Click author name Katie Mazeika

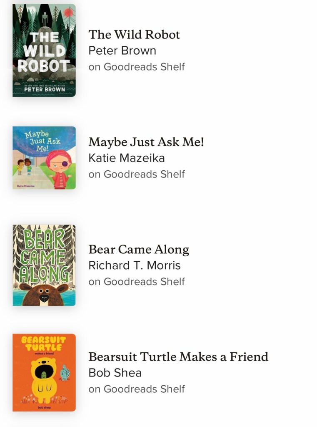[127, 158]
